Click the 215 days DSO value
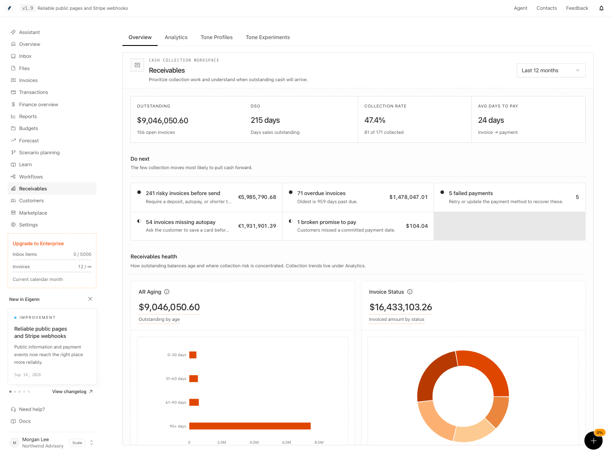 point(265,120)
